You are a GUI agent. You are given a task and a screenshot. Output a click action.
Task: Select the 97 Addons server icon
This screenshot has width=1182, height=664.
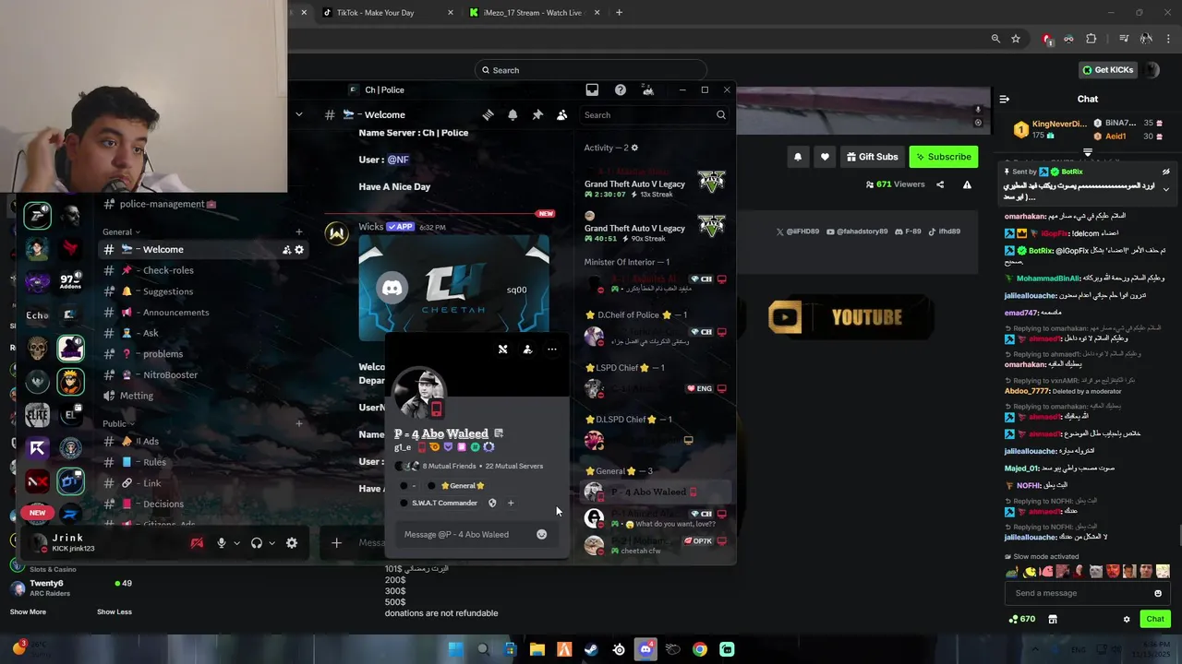click(x=70, y=282)
